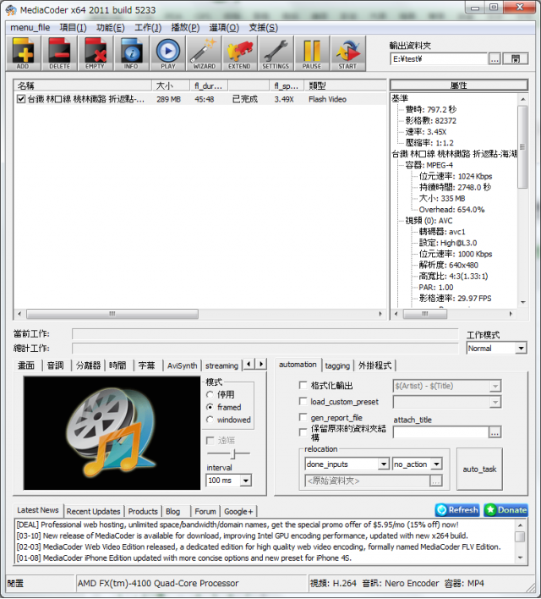Browse output folder with ... button

[495, 58]
